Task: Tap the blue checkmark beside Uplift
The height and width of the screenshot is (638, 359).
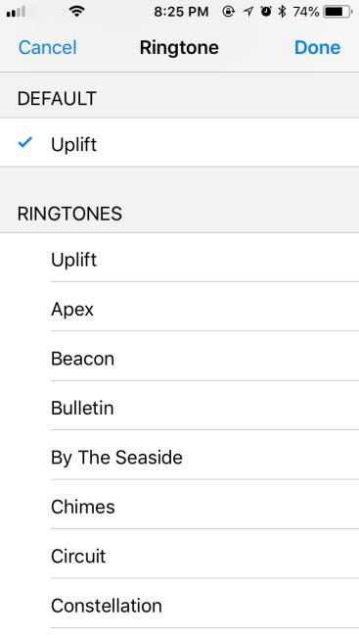Action: (x=25, y=142)
